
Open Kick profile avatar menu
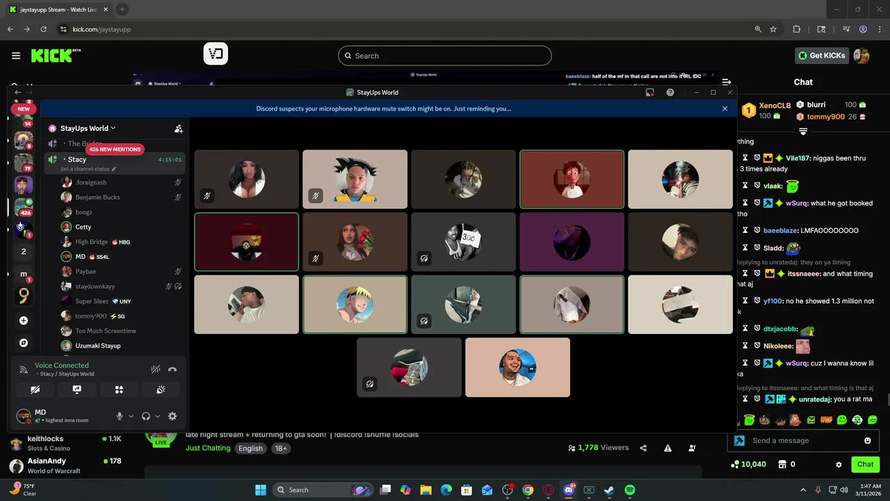tap(861, 56)
